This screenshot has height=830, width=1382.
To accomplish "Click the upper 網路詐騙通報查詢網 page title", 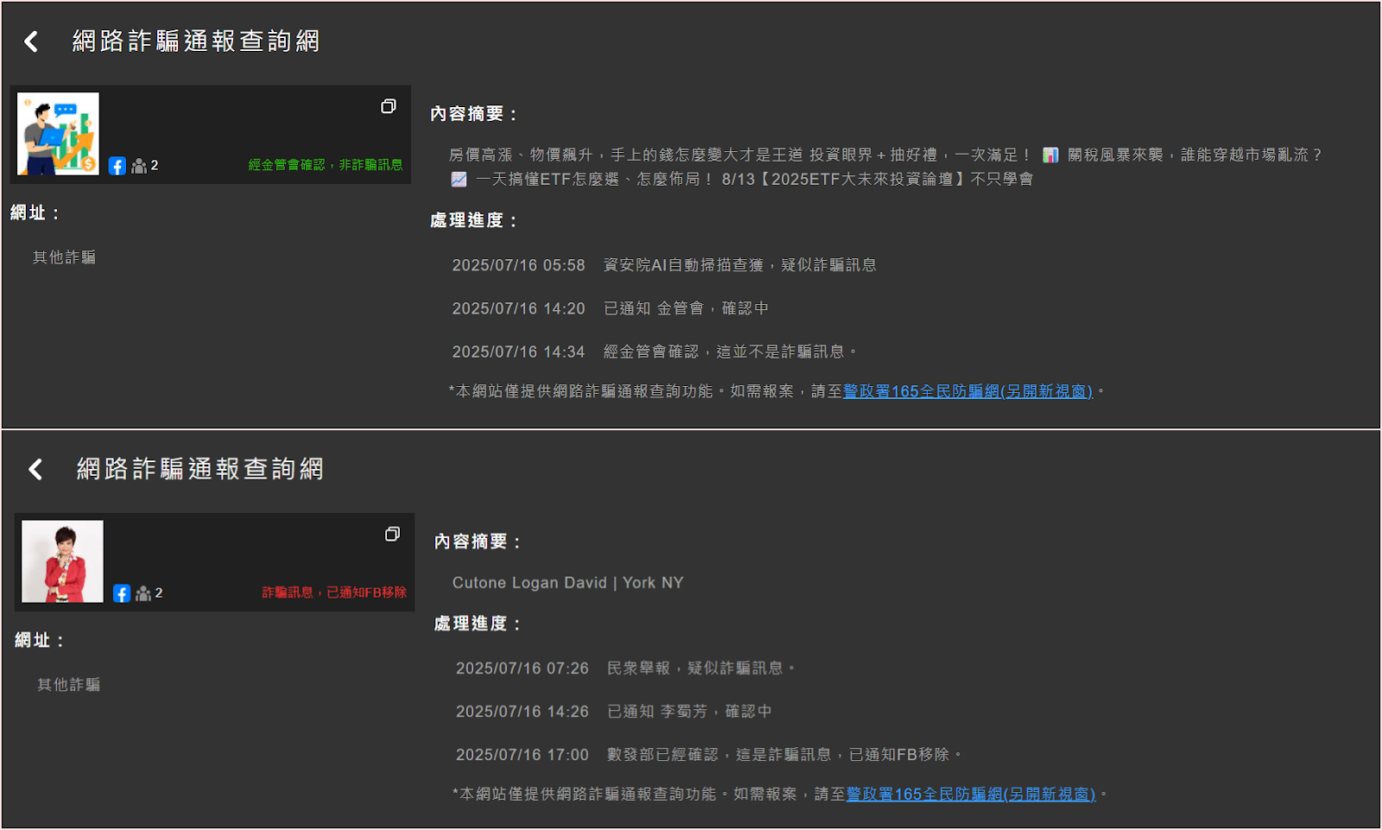I will 196,41.
